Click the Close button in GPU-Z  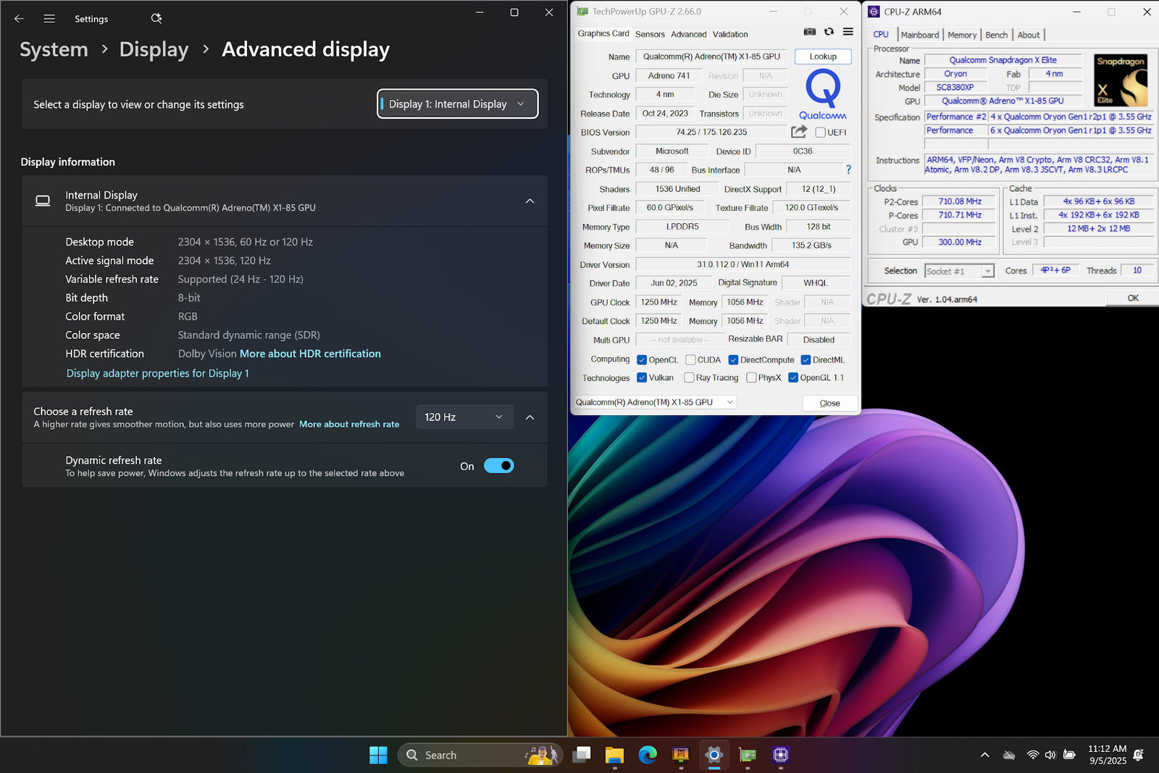pos(829,404)
